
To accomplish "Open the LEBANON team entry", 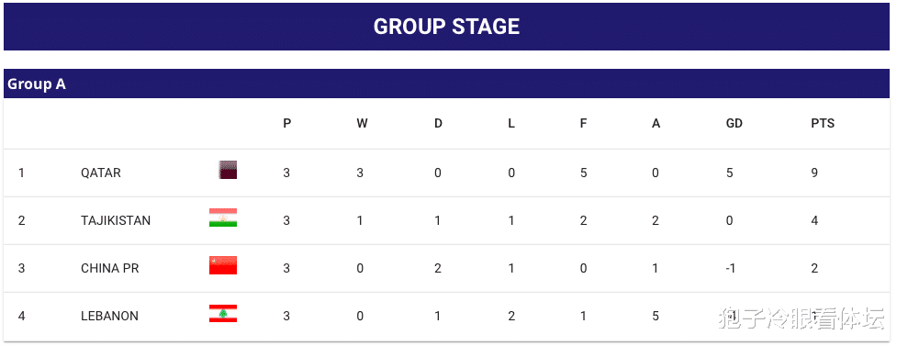I will tap(109, 316).
